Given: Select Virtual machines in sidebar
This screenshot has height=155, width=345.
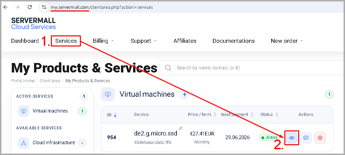Looking at the screenshot, I should (x=50, y=111).
